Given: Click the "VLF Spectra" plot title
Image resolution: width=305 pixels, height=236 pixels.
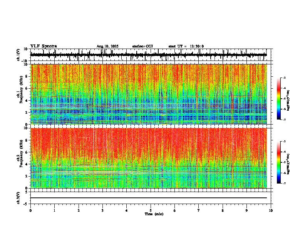Looking at the screenshot, I should [44, 46].
